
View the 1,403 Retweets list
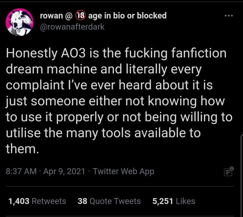tap(37, 201)
